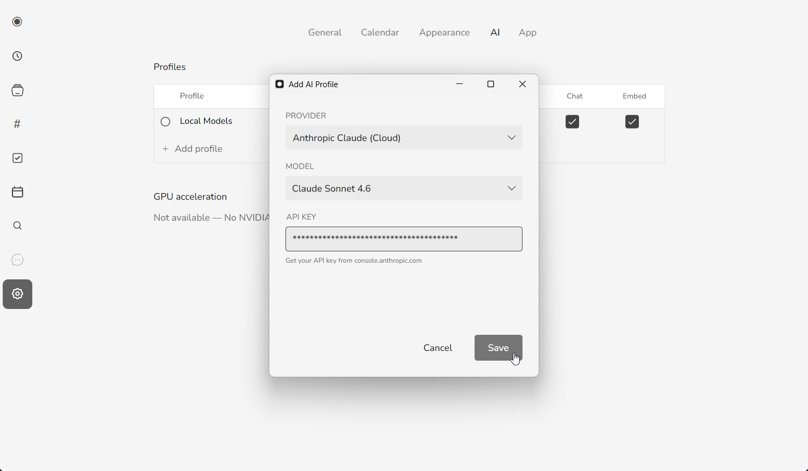Click the Embed column header
This screenshot has height=471, width=808.
coord(635,96)
